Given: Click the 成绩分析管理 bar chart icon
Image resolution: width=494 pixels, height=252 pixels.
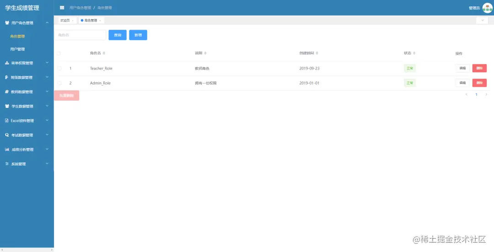Looking at the screenshot, I should pyautogui.click(x=7, y=149).
